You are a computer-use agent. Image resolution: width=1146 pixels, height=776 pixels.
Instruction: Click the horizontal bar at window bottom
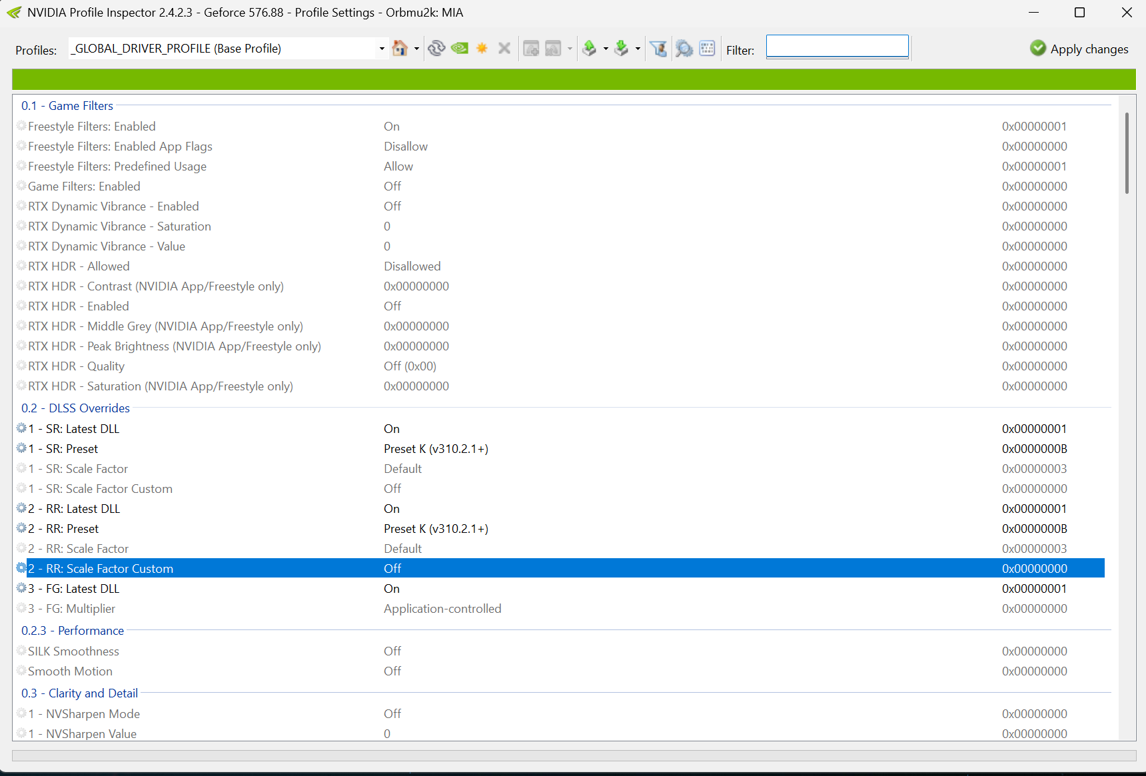tap(574, 756)
